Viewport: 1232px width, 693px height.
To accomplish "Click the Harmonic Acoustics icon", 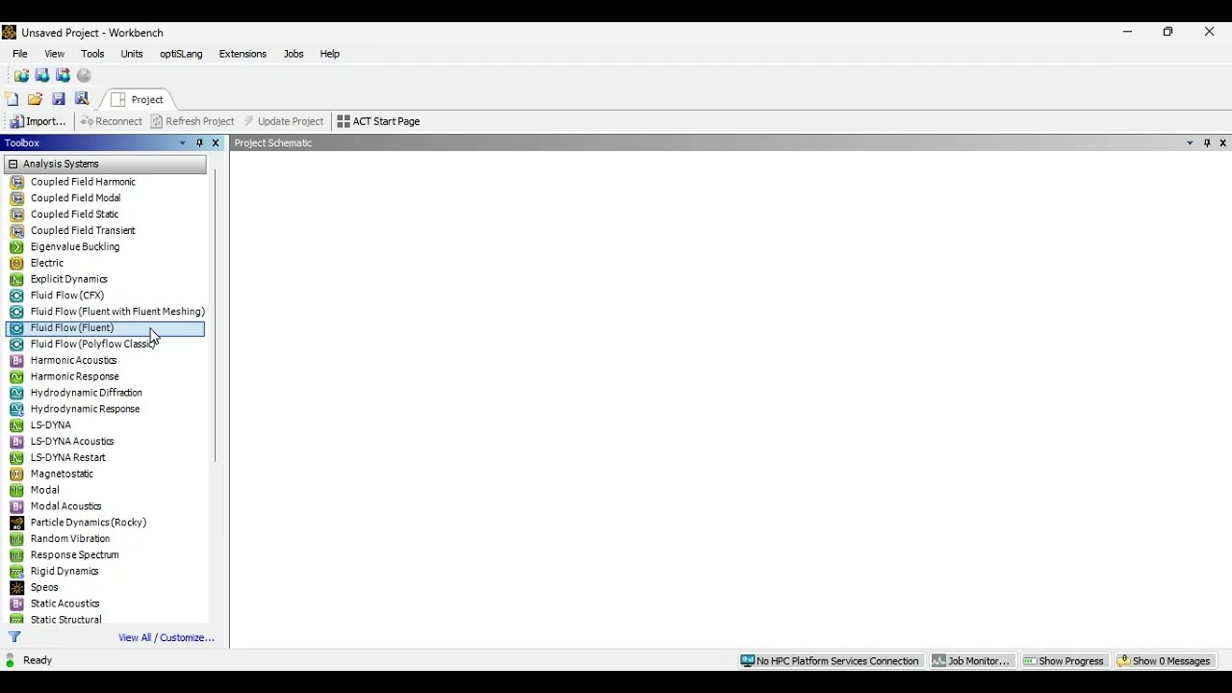I will [x=16, y=361].
